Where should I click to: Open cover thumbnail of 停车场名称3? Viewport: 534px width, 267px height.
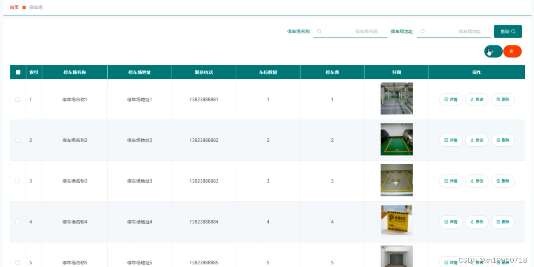click(397, 180)
